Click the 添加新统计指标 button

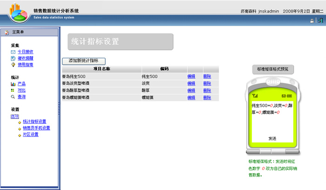(84, 61)
